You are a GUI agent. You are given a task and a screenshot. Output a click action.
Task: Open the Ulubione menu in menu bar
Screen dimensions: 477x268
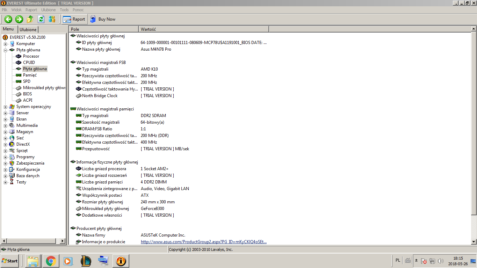click(48, 10)
